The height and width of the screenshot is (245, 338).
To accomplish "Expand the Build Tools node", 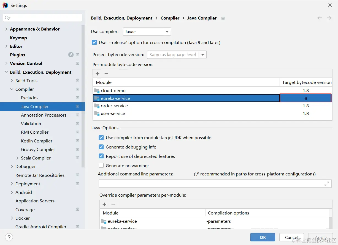I will (x=12, y=81).
